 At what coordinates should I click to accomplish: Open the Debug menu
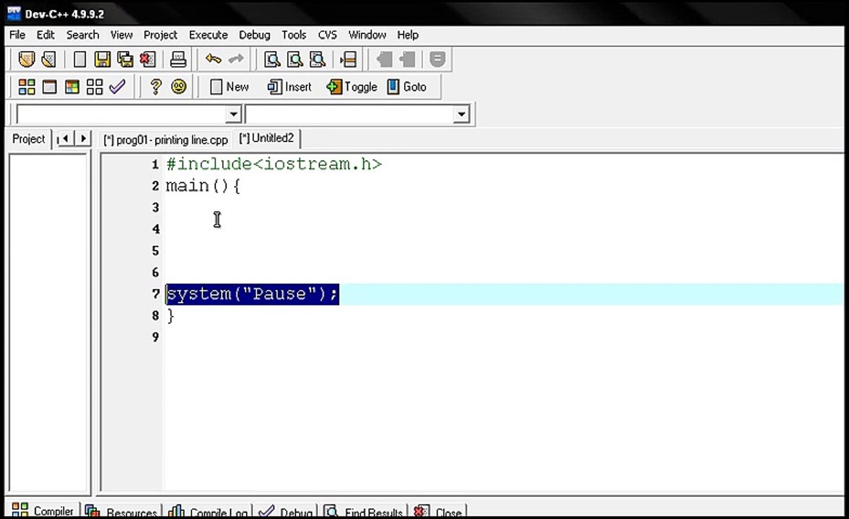point(254,35)
